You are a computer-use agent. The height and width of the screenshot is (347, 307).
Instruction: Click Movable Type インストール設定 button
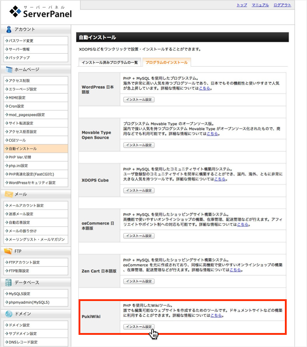coord(139,145)
